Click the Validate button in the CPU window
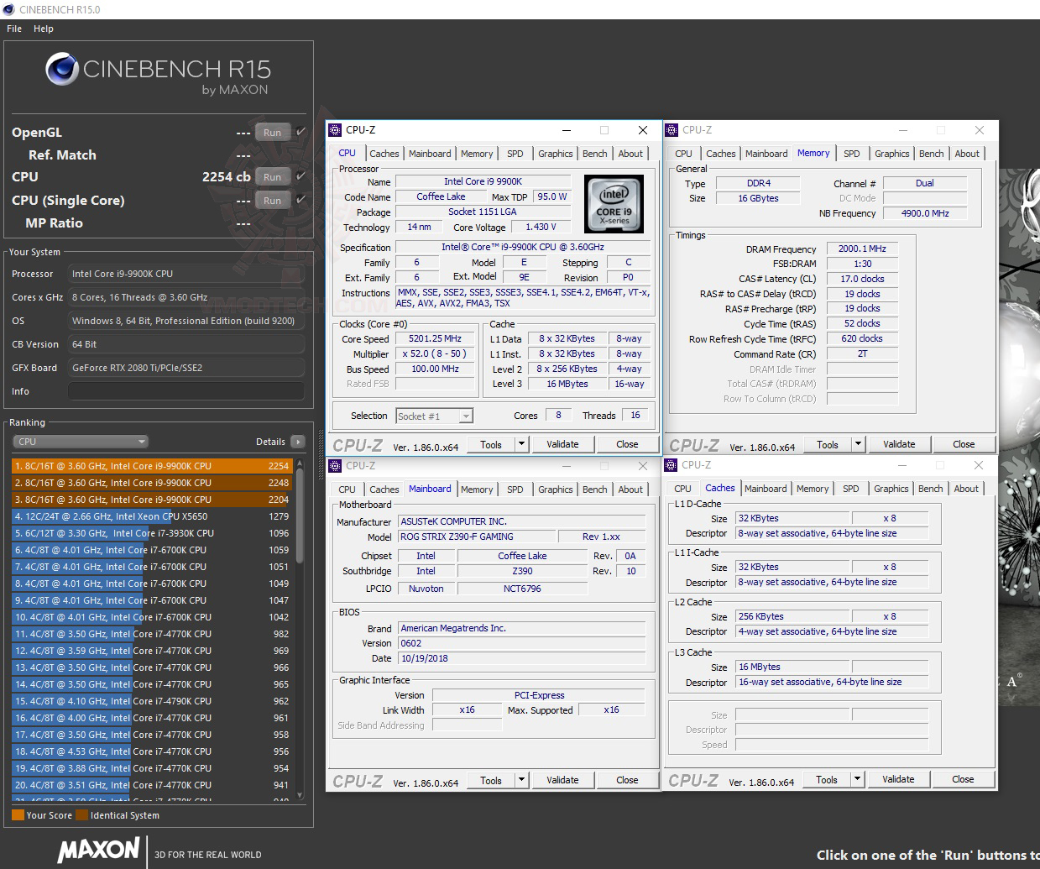The image size is (1040, 869). [562, 443]
